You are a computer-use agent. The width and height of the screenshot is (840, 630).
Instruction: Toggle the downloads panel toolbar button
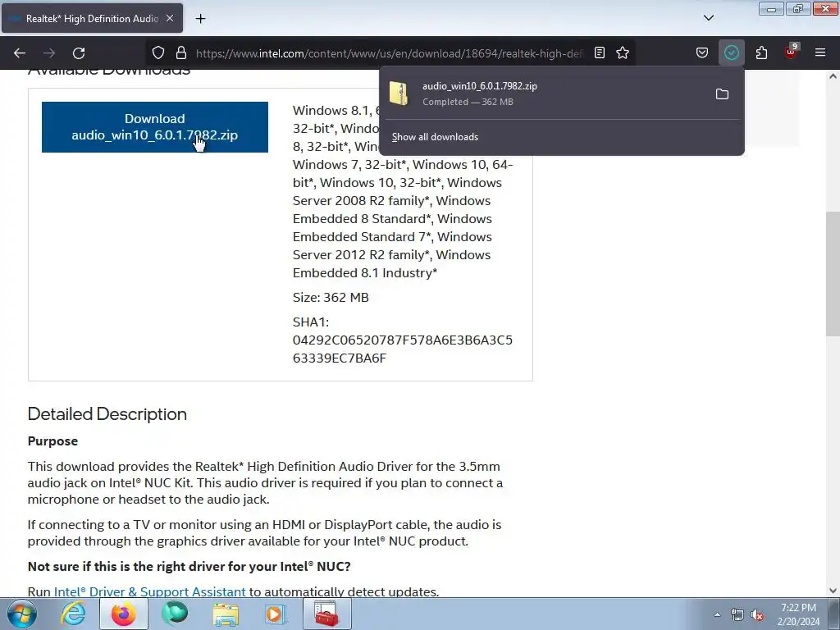pos(731,52)
